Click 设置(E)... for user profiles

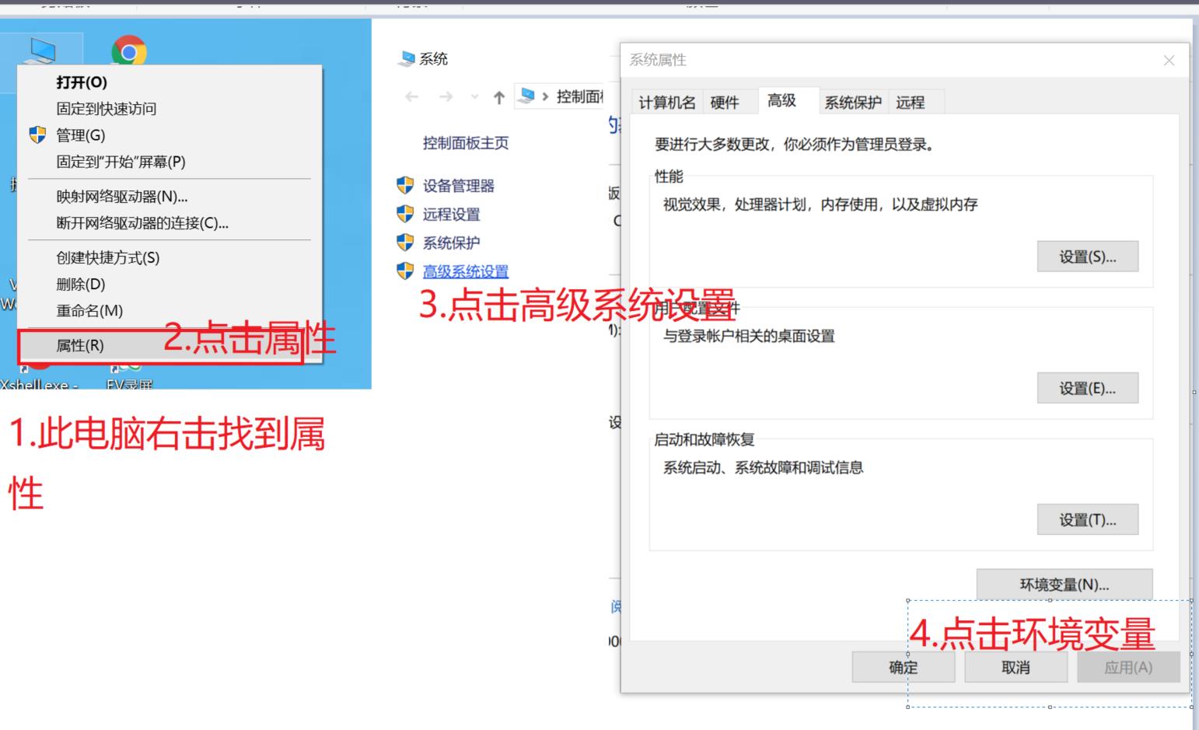click(x=1088, y=388)
